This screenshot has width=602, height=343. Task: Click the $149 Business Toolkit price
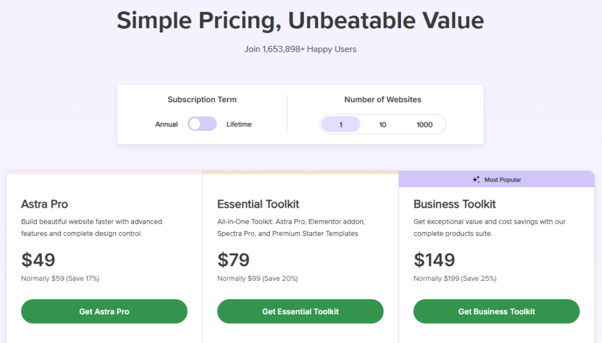[436, 260]
